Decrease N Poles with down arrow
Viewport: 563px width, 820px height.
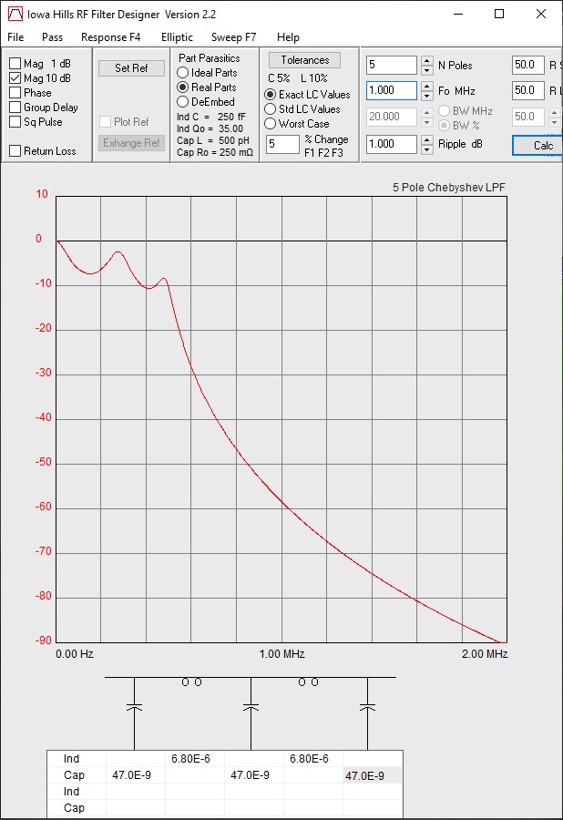[427, 70]
